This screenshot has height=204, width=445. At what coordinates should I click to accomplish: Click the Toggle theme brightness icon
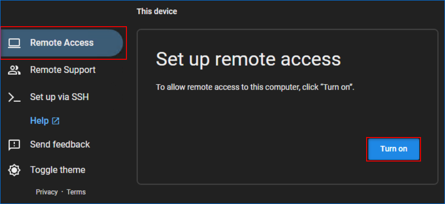15,171
